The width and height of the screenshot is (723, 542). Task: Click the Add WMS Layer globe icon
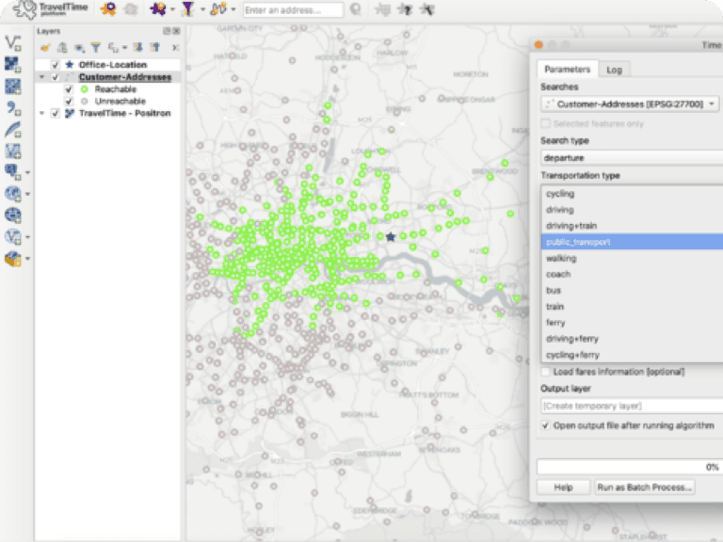[13, 193]
